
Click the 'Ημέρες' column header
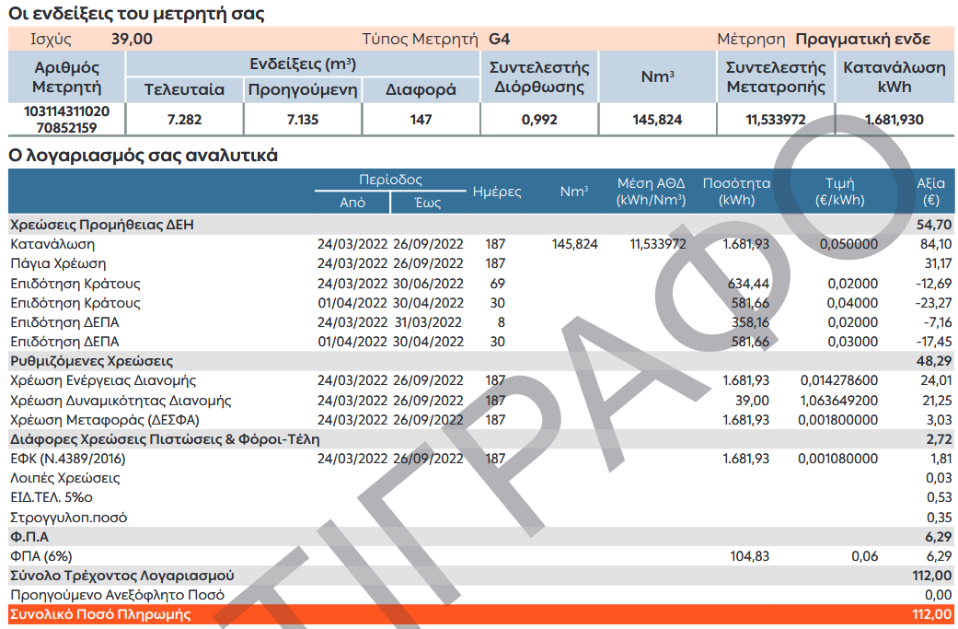click(497, 192)
